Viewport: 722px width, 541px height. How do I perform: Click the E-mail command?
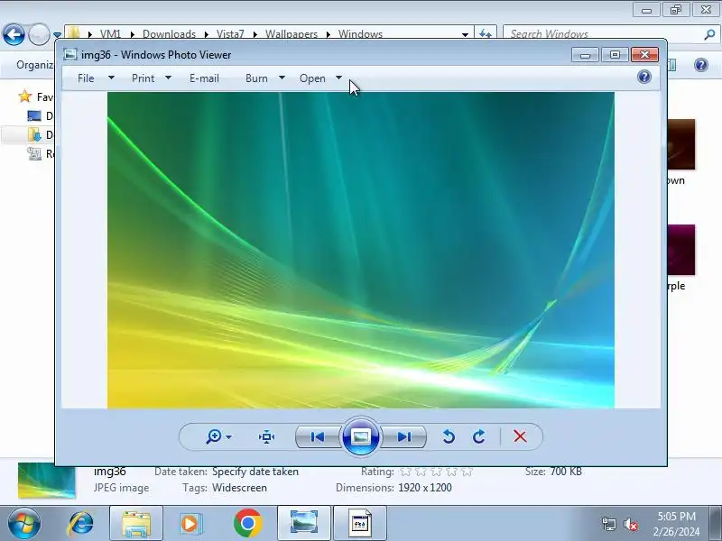pos(204,78)
